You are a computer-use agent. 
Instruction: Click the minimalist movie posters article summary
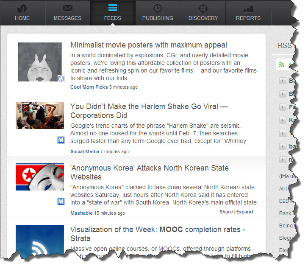(164, 67)
